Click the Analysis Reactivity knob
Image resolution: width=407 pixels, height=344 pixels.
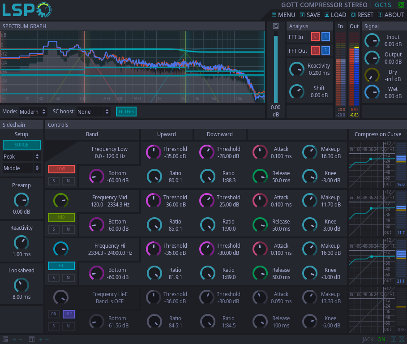(x=297, y=69)
